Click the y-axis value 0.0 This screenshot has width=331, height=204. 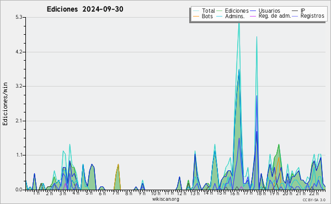click(19, 190)
